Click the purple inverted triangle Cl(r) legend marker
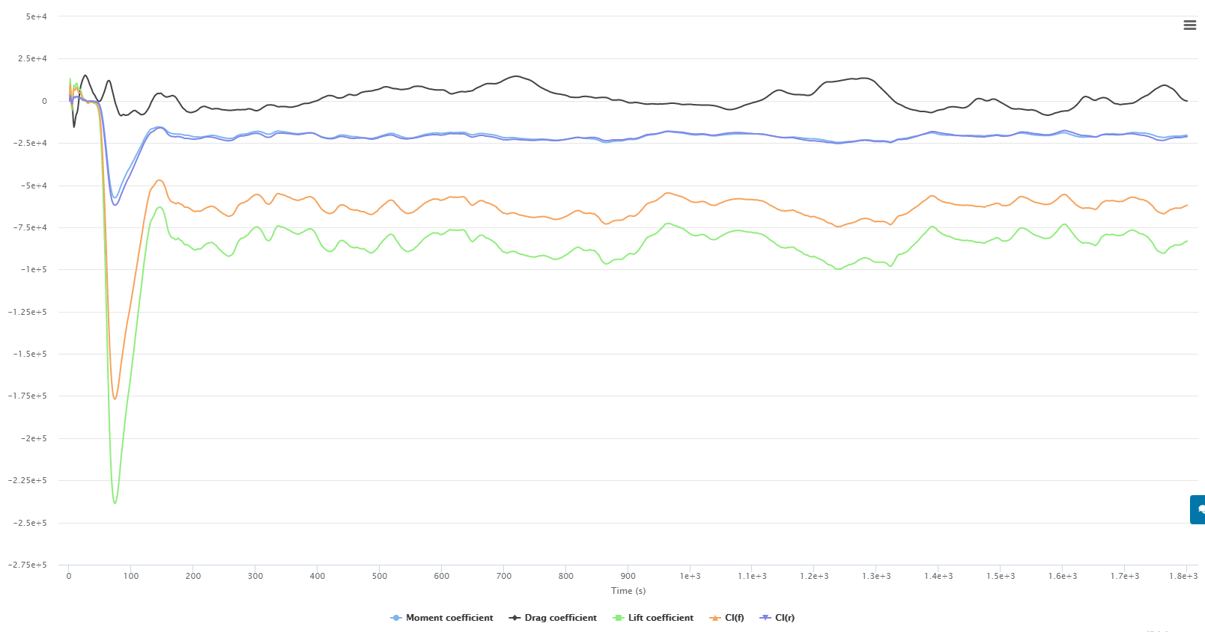The width and height of the screenshot is (1205, 632). (765, 618)
